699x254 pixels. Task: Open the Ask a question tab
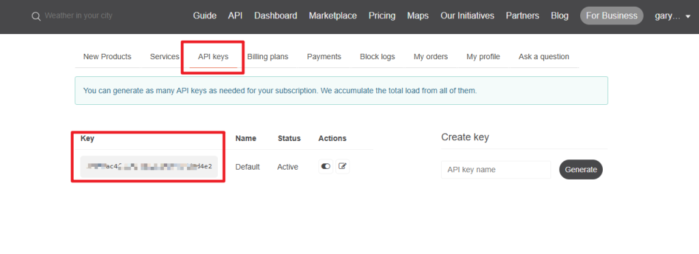coord(544,57)
